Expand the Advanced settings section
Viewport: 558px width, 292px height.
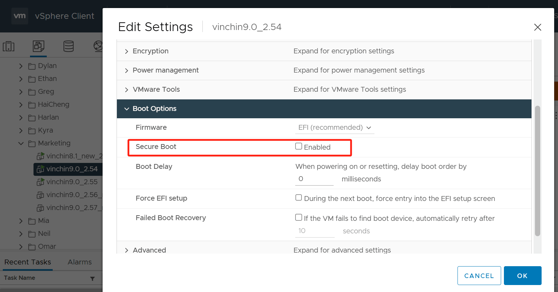[x=127, y=250]
